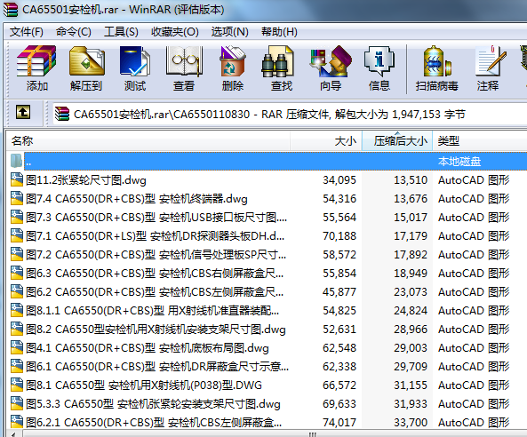Image resolution: width=527 pixels, height=437 pixels.
Task: Click the Test (测试) archive icon
Action: [135, 61]
